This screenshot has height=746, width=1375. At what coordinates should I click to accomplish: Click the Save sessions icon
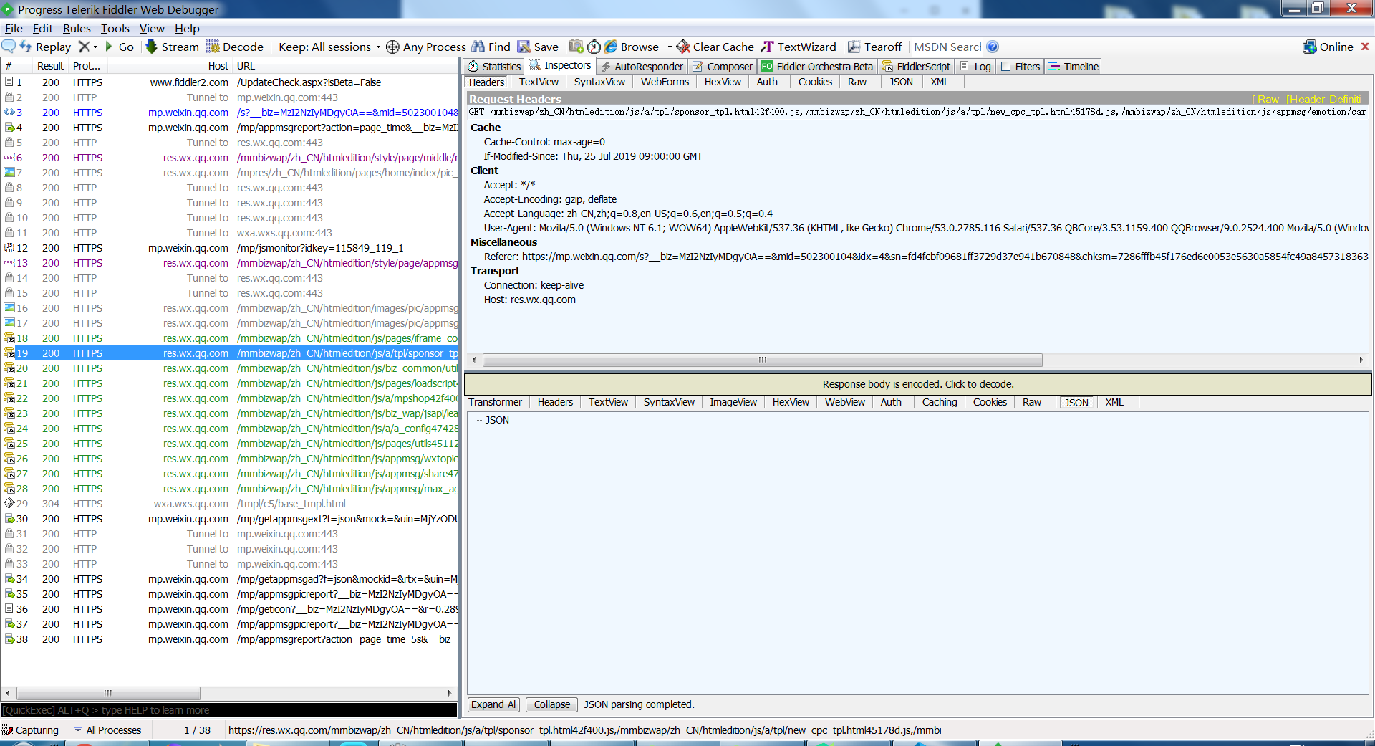[x=524, y=47]
